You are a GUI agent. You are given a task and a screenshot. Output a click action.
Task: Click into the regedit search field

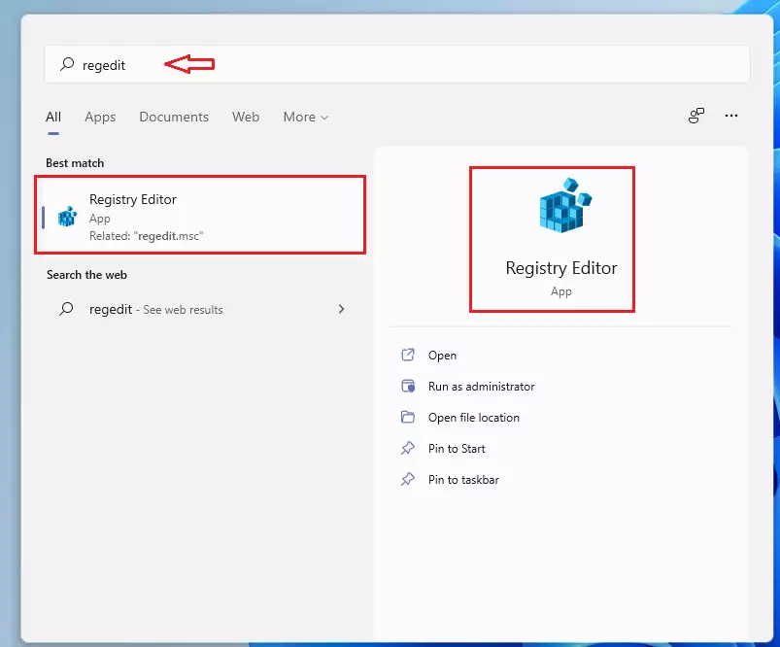pyautogui.click(x=397, y=64)
